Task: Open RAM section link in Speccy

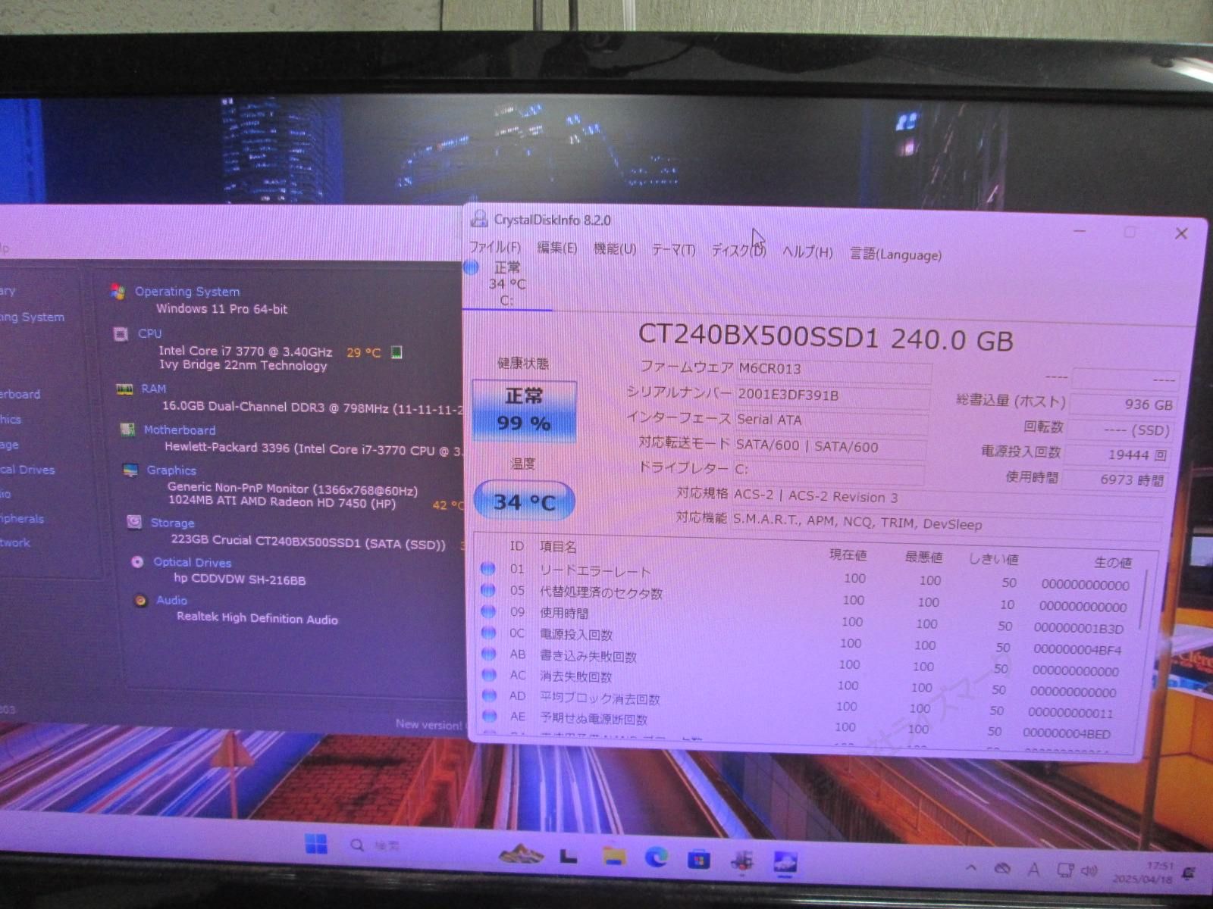Action: point(154,389)
